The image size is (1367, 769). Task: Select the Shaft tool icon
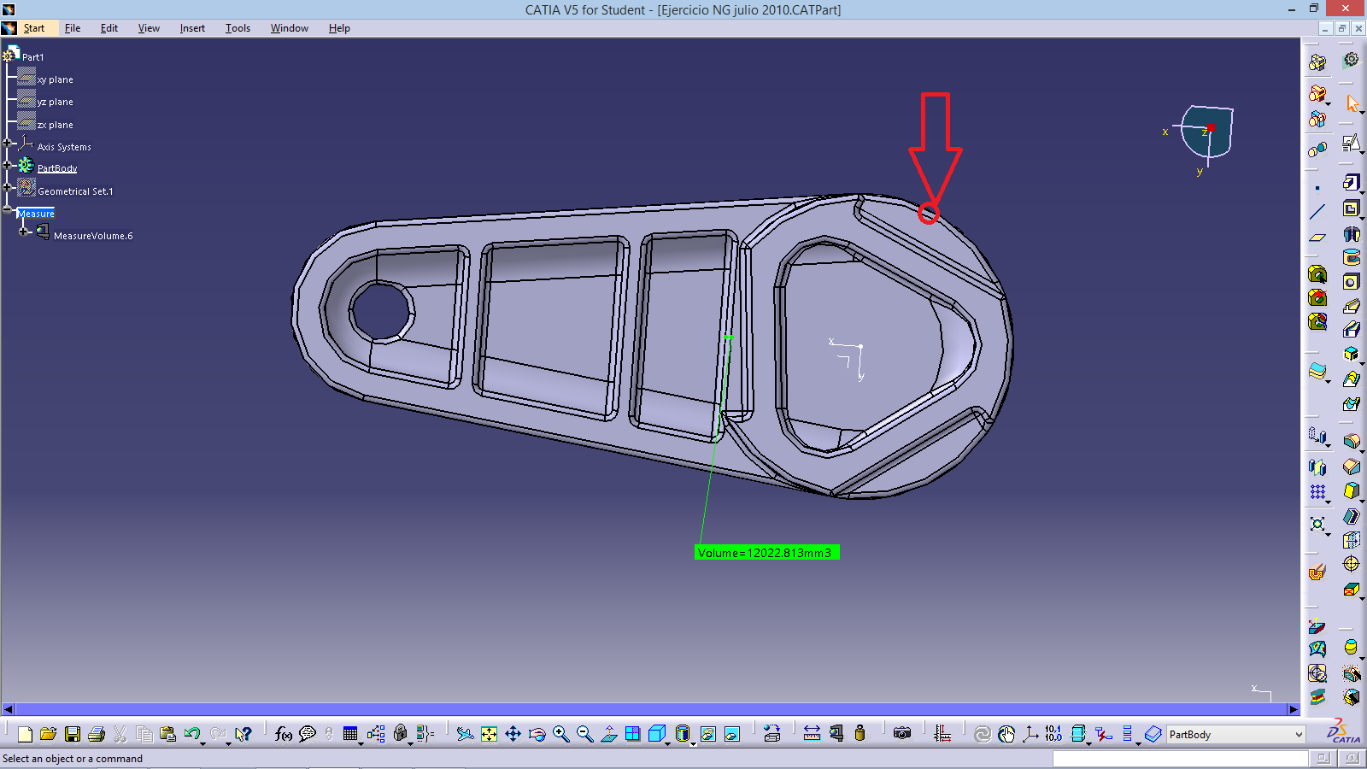coord(1351,233)
